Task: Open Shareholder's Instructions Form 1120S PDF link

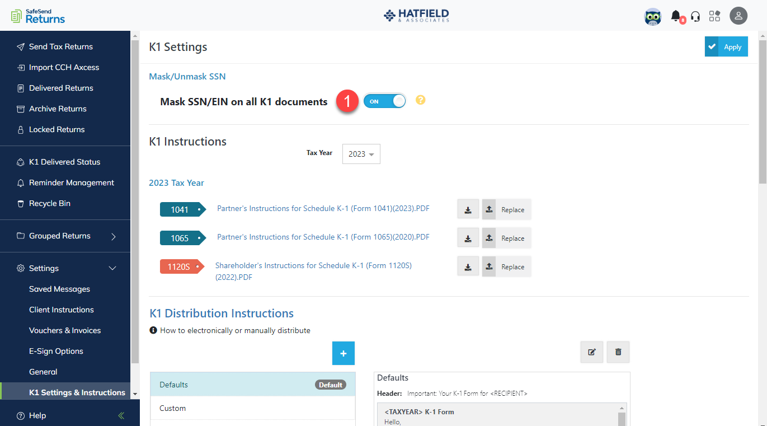Action: pyautogui.click(x=313, y=271)
